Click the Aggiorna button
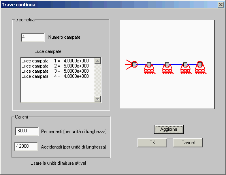Viewport: 226px width, 175px height. click(x=169, y=129)
